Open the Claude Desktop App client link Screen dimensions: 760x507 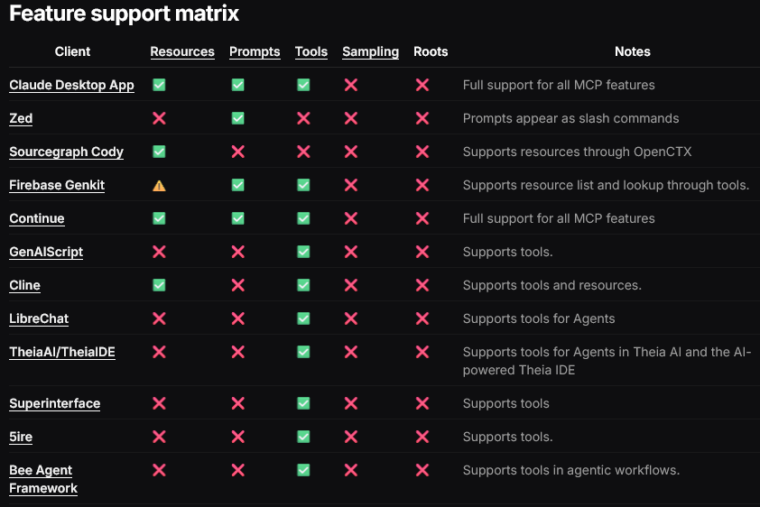point(71,85)
